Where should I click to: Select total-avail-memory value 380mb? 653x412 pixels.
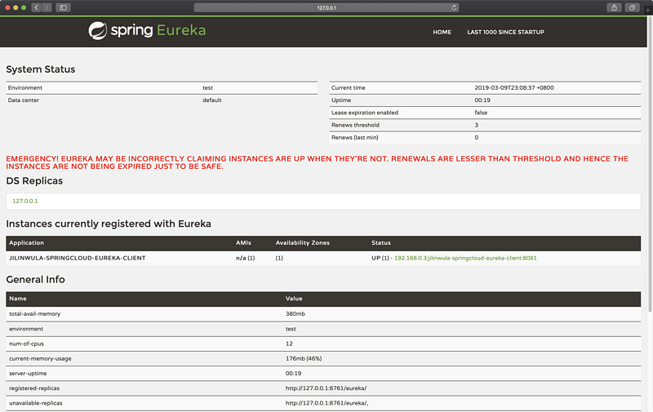295,314
